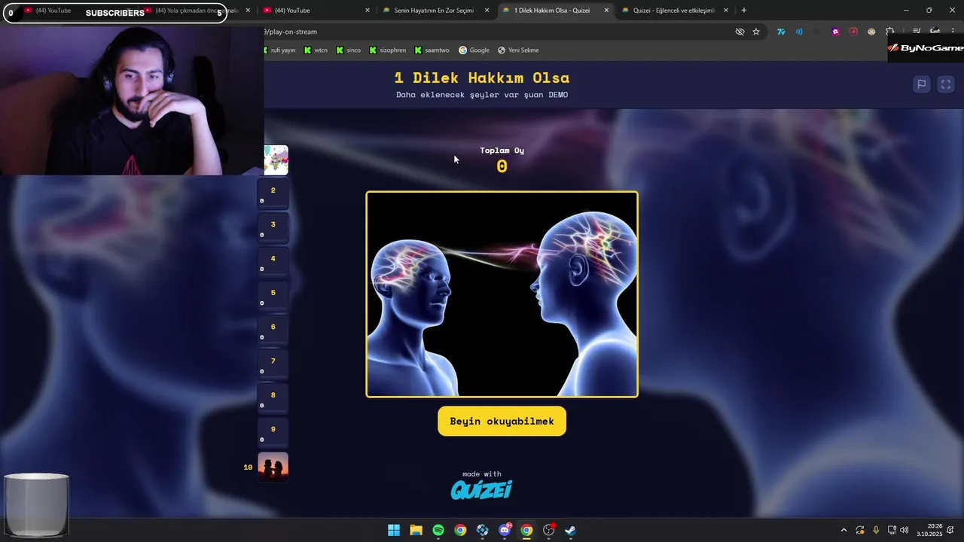Select item 2 in the side list
This screenshot has height=542, width=964.
click(x=273, y=193)
